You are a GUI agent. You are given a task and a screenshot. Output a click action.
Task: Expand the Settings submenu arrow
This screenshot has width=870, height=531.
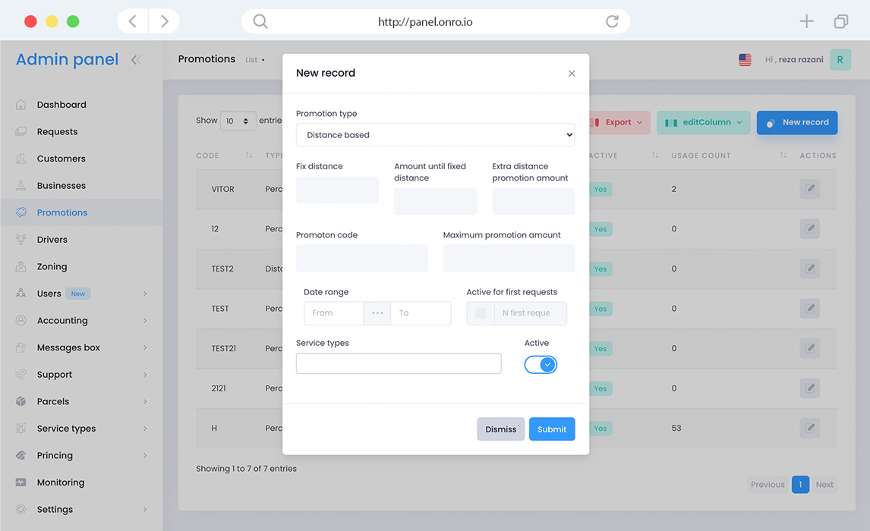pos(144,510)
